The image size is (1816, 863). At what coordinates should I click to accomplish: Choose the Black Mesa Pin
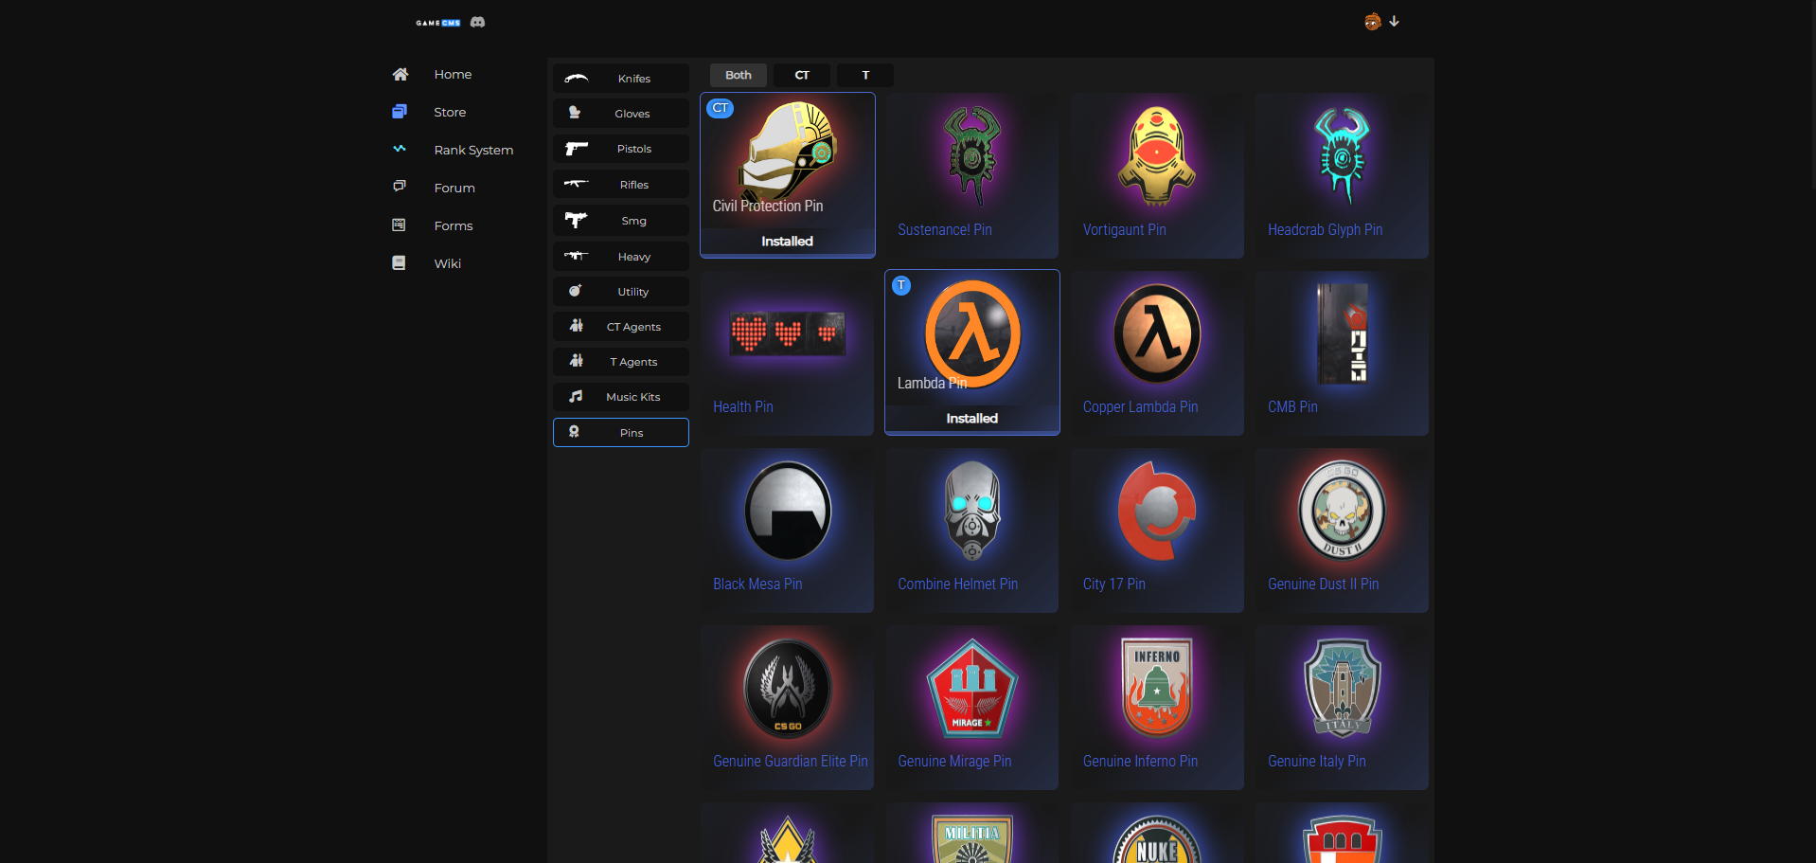pyautogui.click(x=788, y=530)
